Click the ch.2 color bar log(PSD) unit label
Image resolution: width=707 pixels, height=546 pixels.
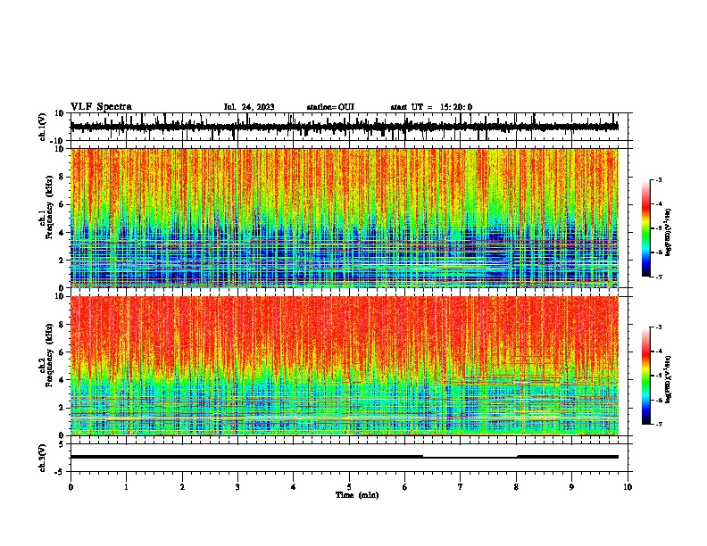pyautogui.click(x=669, y=379)
